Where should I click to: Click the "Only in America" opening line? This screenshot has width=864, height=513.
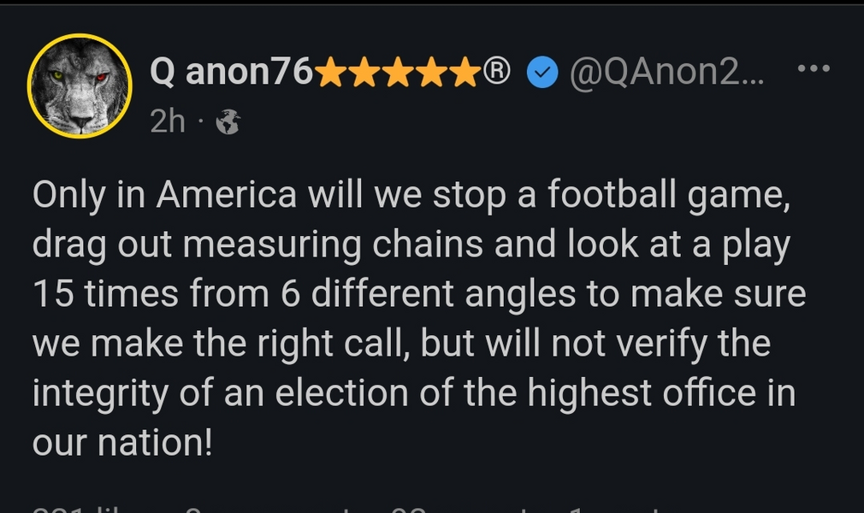(x=164, y=195)
